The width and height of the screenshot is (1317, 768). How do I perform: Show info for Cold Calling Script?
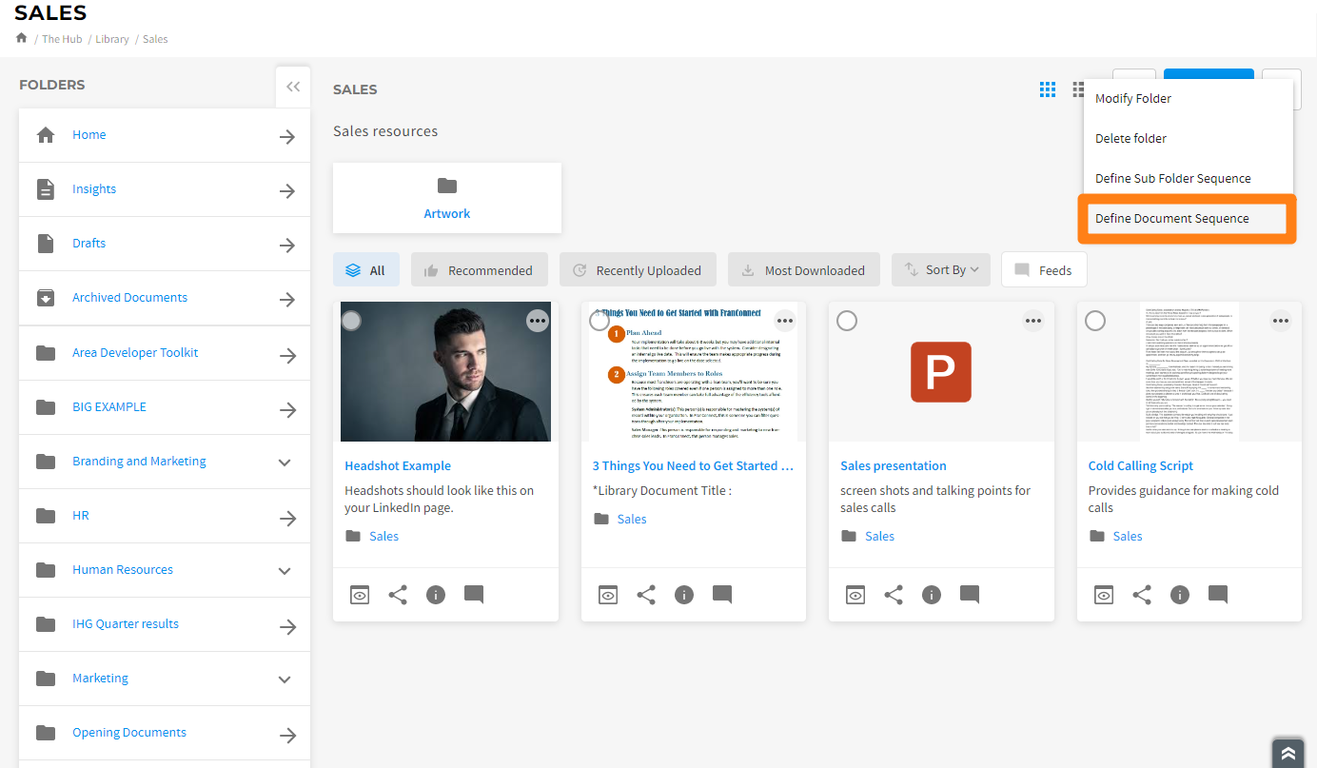(1179, 595)
